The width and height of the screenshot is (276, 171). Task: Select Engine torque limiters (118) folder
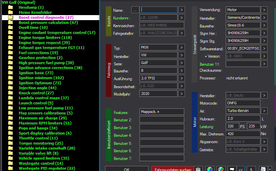(45, 38)
